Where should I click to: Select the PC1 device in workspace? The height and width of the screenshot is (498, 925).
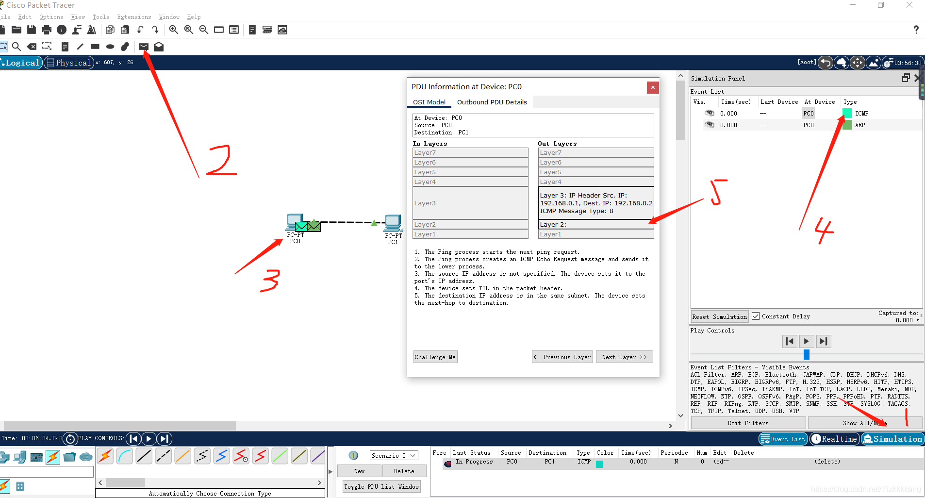tap(393, 224)
